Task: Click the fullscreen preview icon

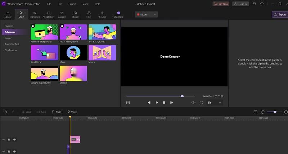Action: [201, 103]
